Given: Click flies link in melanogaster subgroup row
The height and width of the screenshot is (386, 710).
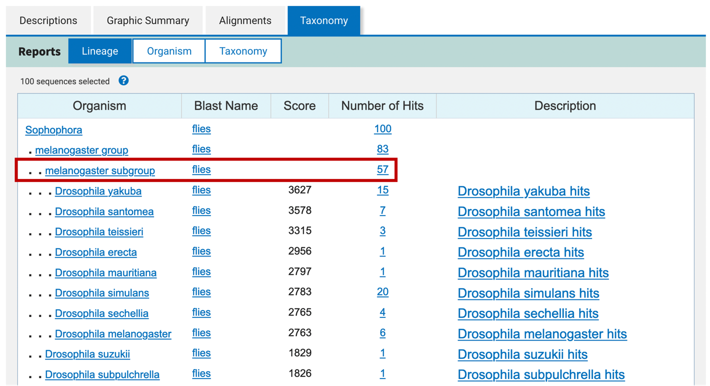Looking at the screenshot, I should [x=201, y=169].
